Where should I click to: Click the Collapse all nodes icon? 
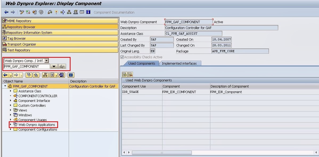coord(36,75)
